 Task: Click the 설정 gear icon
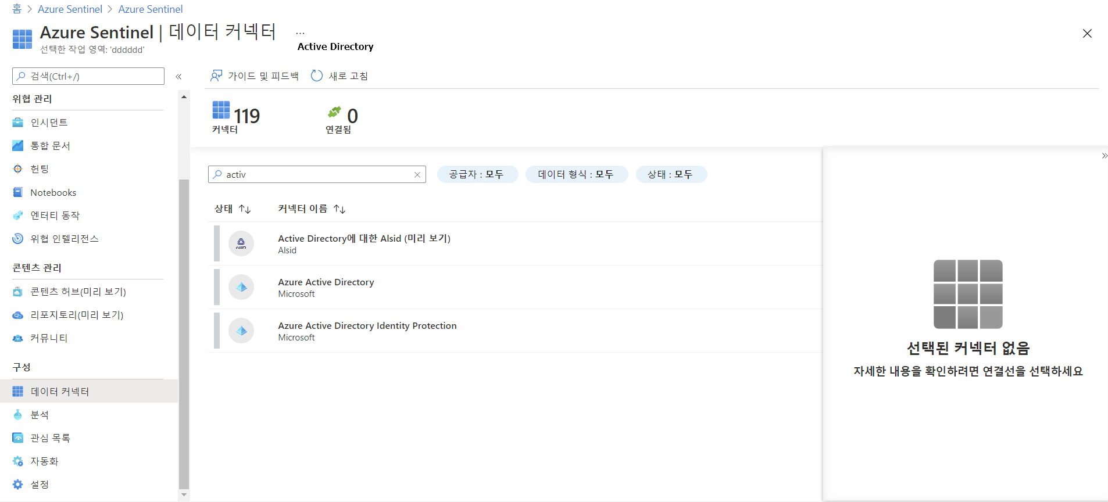[18, 485]
